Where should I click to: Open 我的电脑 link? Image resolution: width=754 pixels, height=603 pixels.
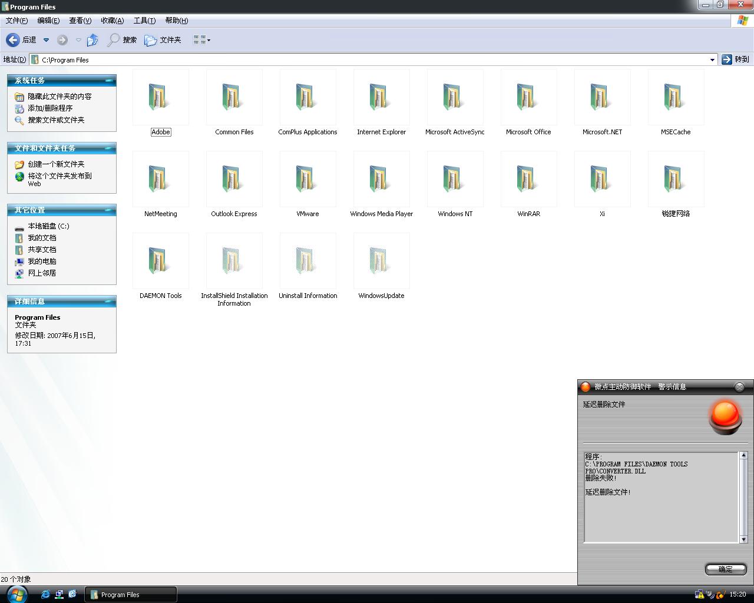coord(42,261)
